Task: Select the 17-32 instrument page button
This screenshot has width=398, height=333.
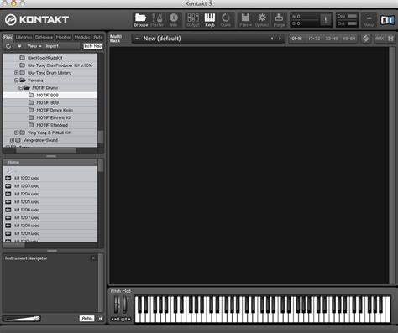Action: pyautogui.click(x=314, y=39)
